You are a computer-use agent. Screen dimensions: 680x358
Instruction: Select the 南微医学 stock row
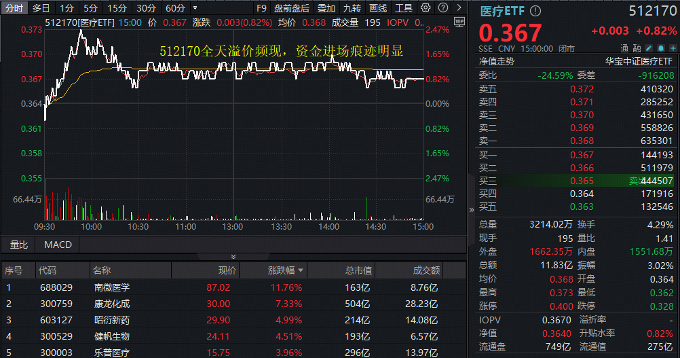coord(112,287)
